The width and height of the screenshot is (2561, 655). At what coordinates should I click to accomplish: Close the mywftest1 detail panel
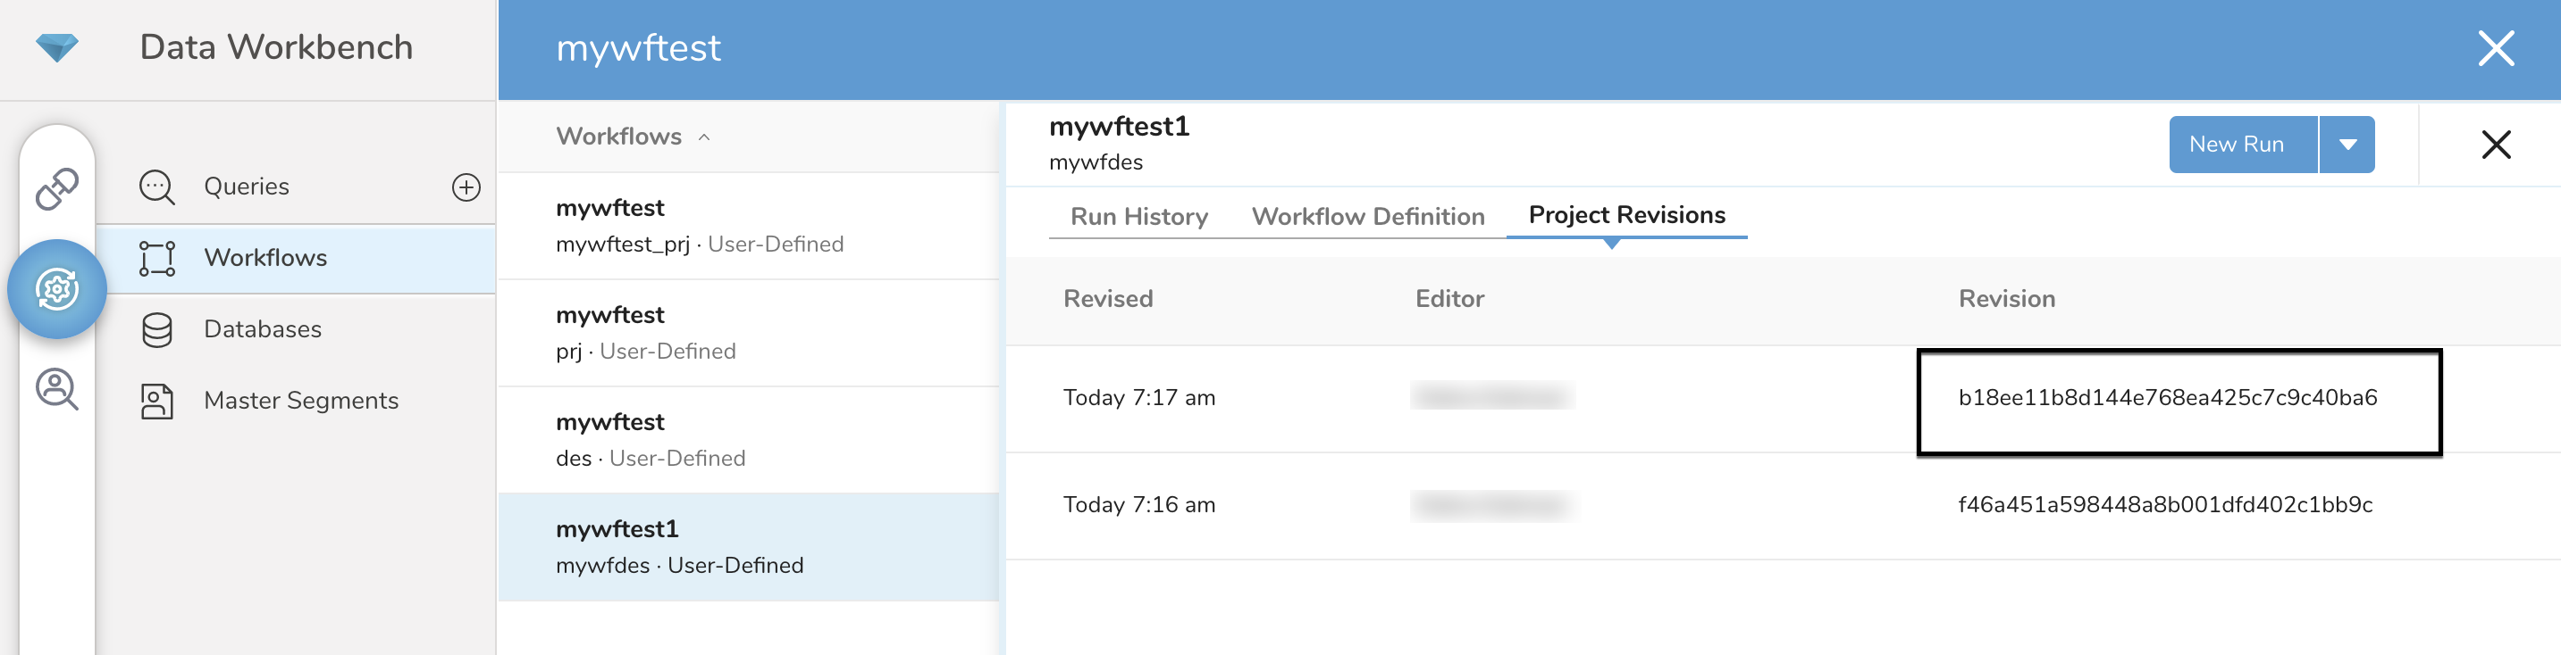click(x=2496, y=145)
